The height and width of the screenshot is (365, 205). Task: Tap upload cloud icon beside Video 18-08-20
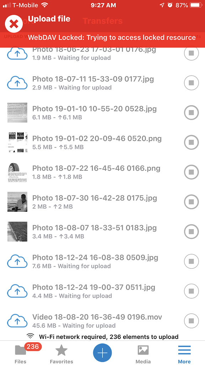point(17,320)
